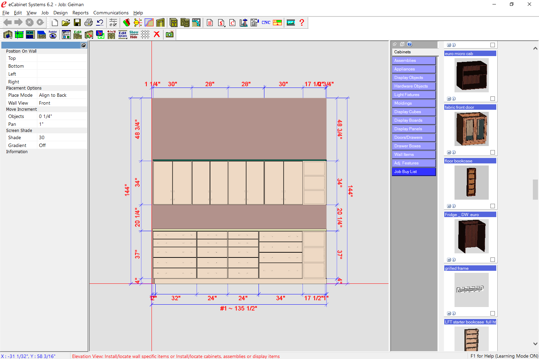Viewport: 539px width, 359px height.
Task: Click the Show/Hide toolbar icon
Action: 134,35
